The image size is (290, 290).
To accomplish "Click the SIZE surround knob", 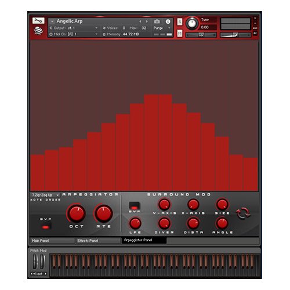I will coord(222,204).
